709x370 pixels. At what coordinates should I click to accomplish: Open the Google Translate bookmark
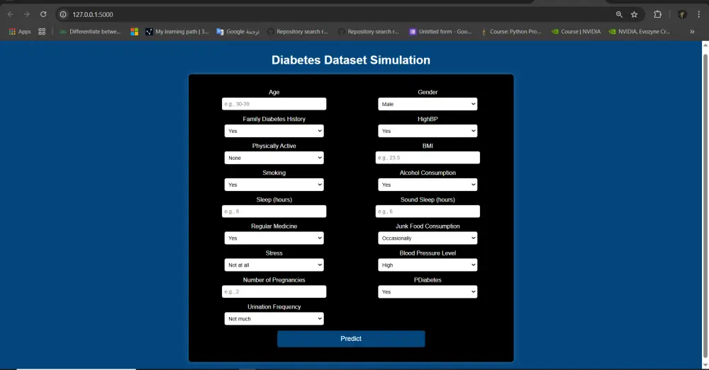tap(238, 32)
